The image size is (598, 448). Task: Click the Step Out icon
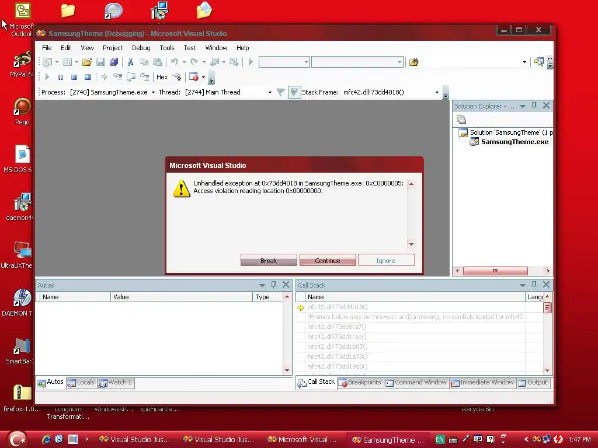[x=145, y=77]
